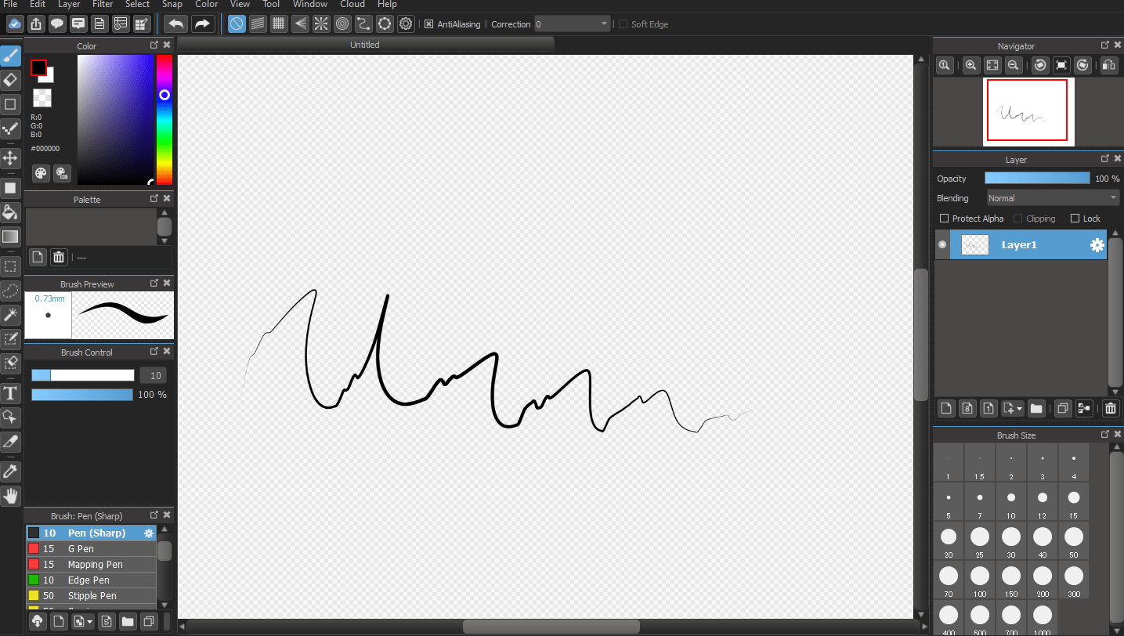This screenshot has width=1124, height=636.
Task: Open the Filter menu
Action: pyautogui.click(x=103, y=5)
